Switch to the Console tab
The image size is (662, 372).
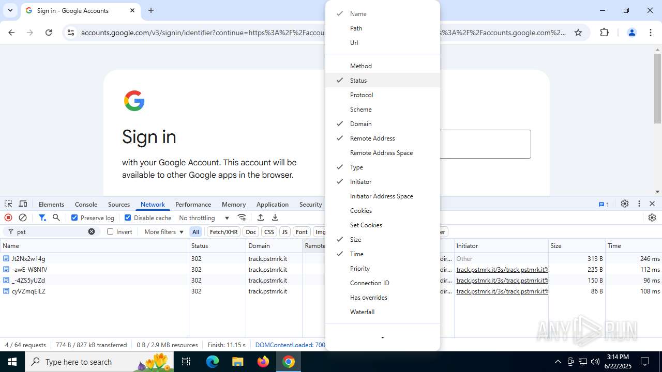coord(86,204)
